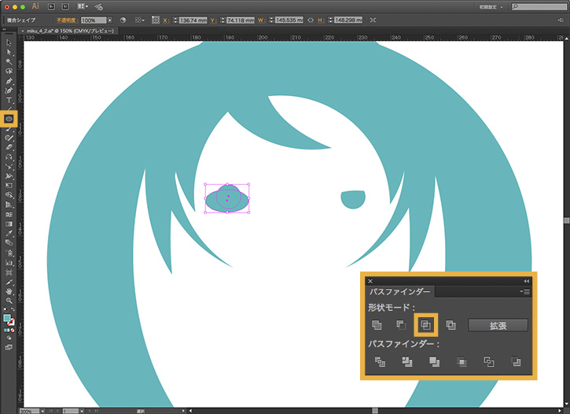This screenshot has width=570, height=414.
Task: Click the transform icon after H field
Action: pyautogui.click(x=373, y=20)
